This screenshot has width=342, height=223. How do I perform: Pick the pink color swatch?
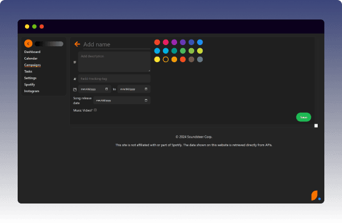point(166,42)
